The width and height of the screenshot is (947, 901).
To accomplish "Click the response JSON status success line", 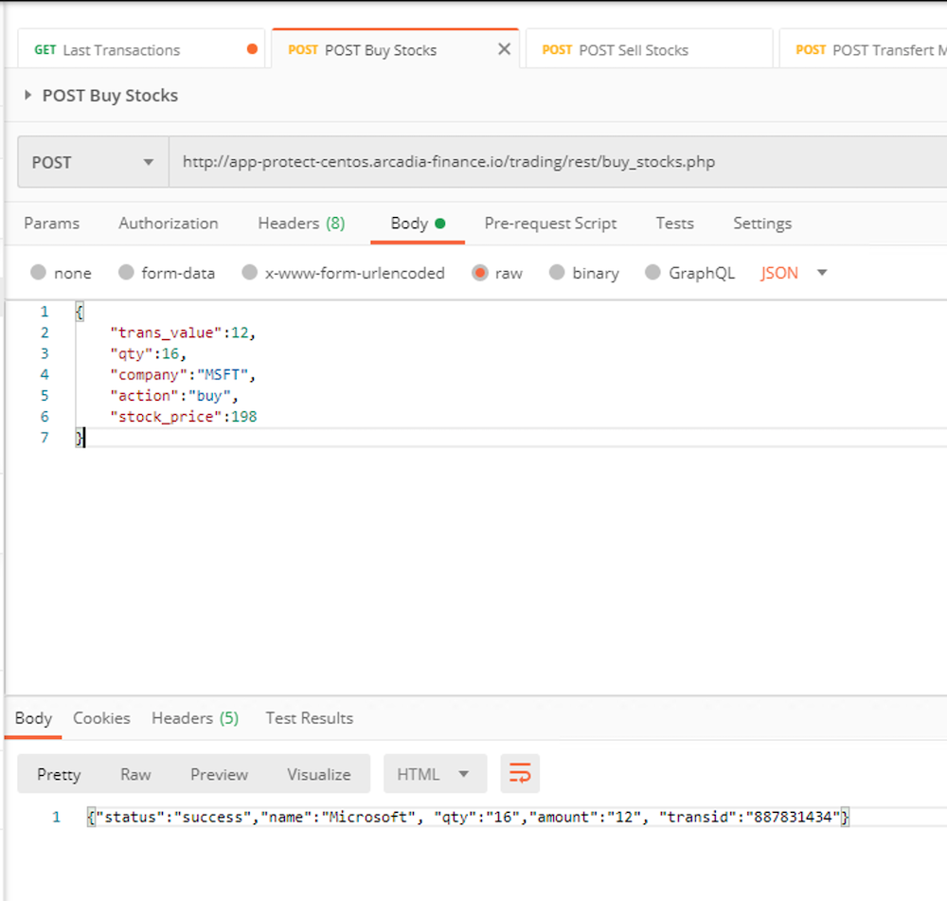I will pyautogui.click(x=468, y=817).
